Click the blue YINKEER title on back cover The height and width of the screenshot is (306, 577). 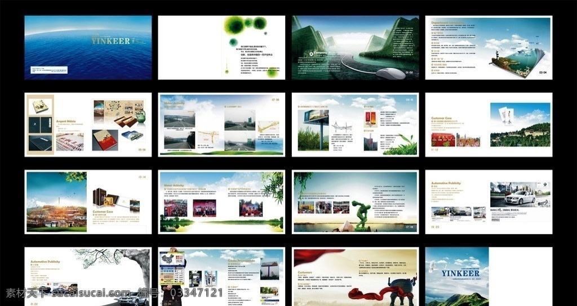point(460,273)
